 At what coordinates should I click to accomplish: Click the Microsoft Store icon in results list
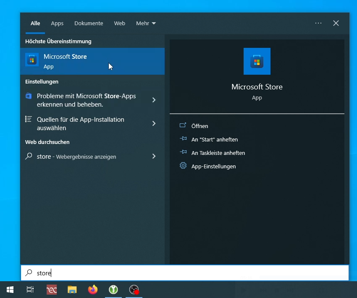tap(32, 60)
